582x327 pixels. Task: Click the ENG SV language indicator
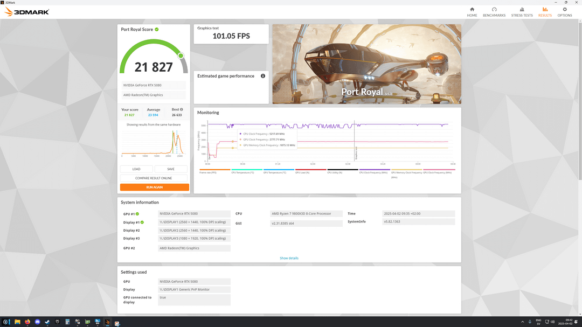tap(538, 322)
